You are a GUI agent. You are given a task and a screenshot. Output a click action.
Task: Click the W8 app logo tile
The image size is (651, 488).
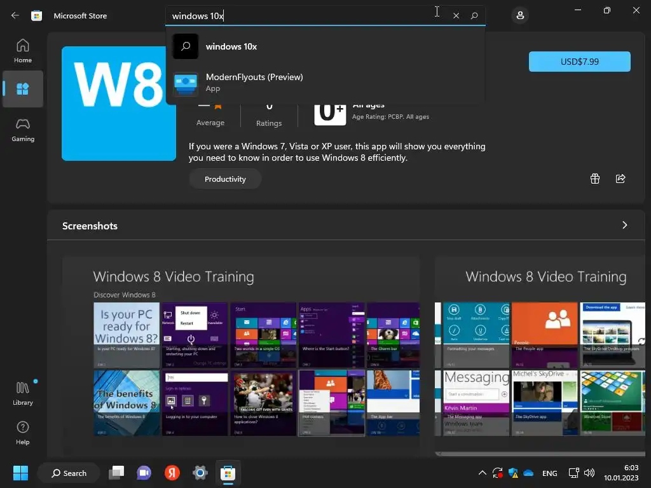[x=119, y=104]
